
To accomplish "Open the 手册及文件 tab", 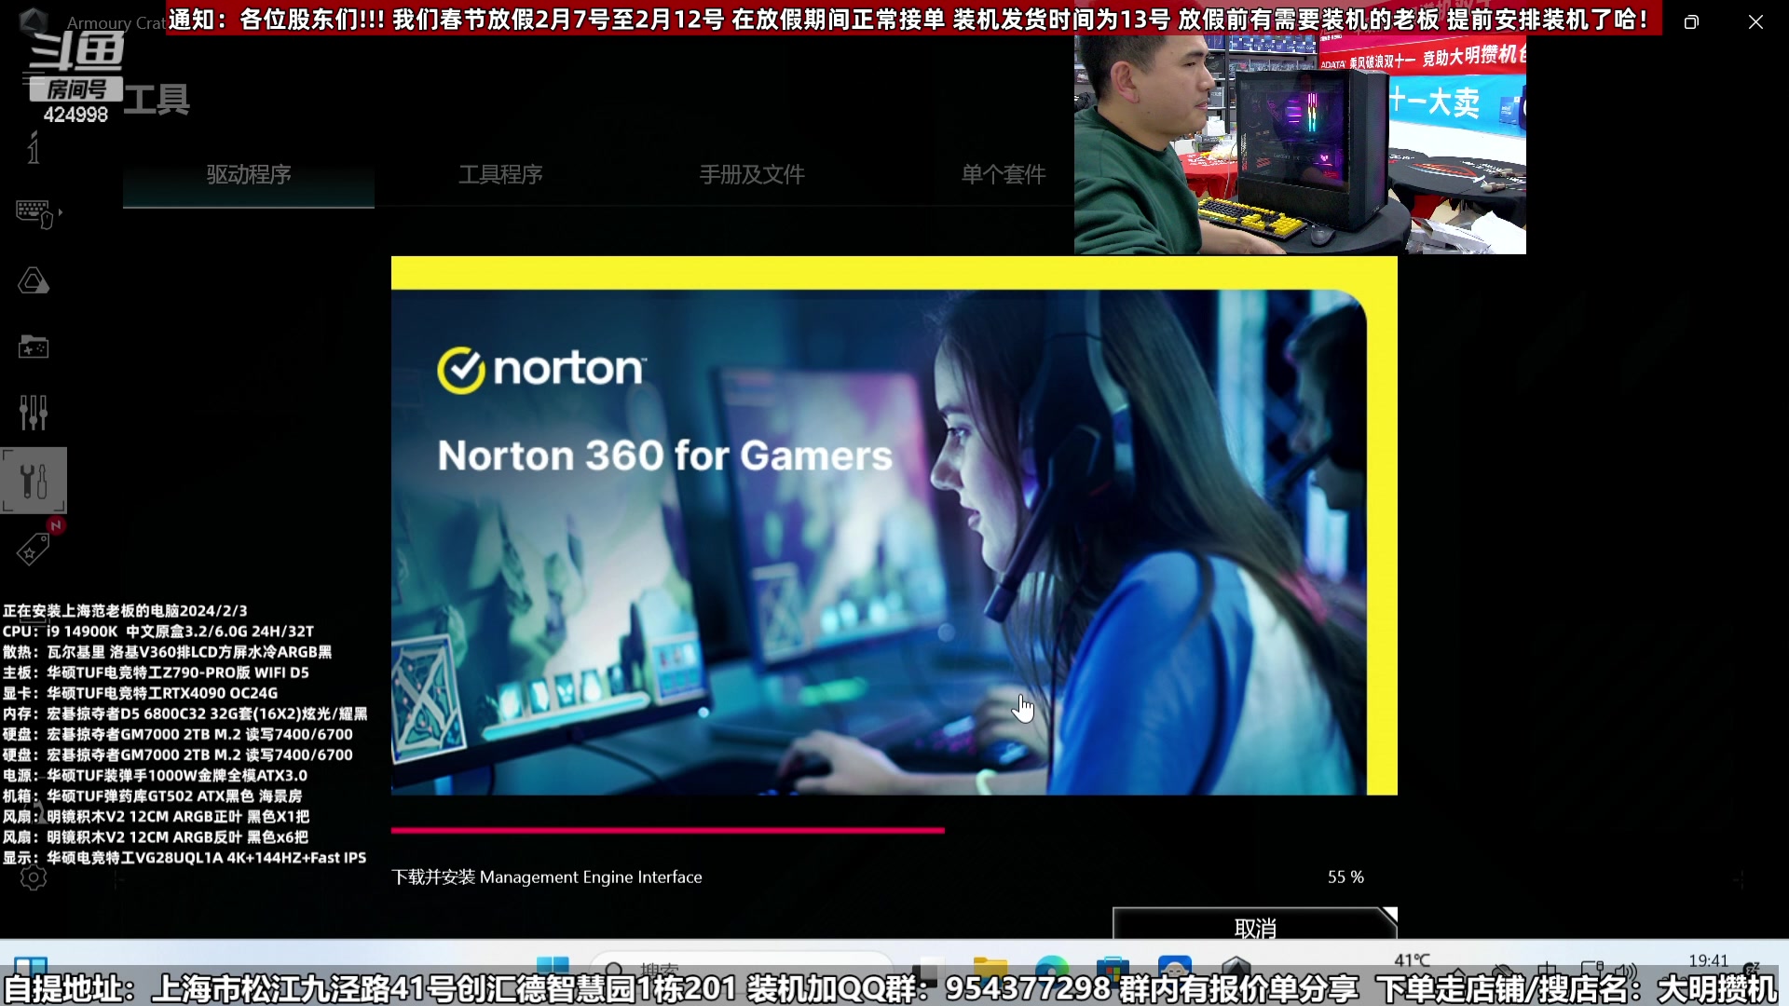I will [752, 174].
